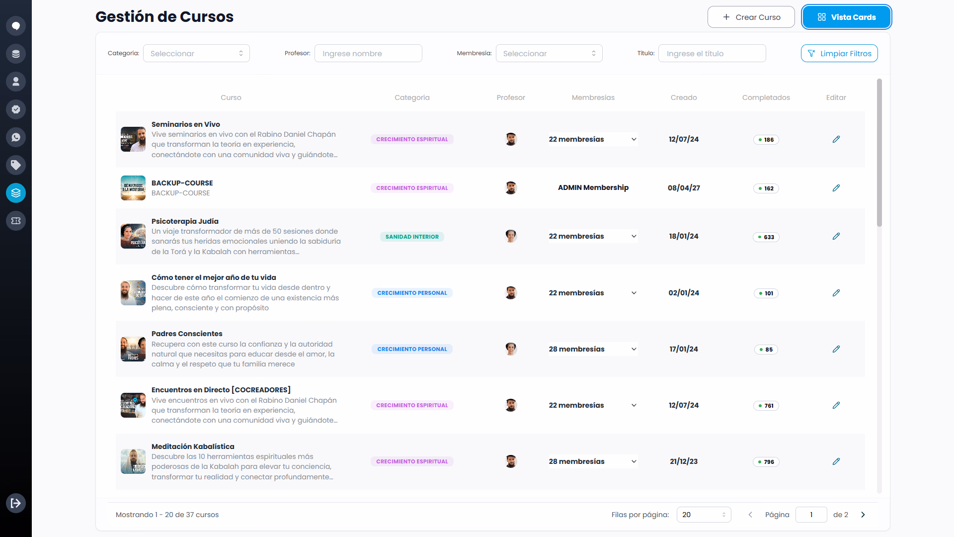The height and width of the screenshot is (537, 954).
Task: Open the Categoría filter dropdown
Action: pyautogui.click(x=196, y=53)
